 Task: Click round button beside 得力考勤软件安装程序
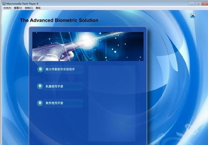pos(40,69)
